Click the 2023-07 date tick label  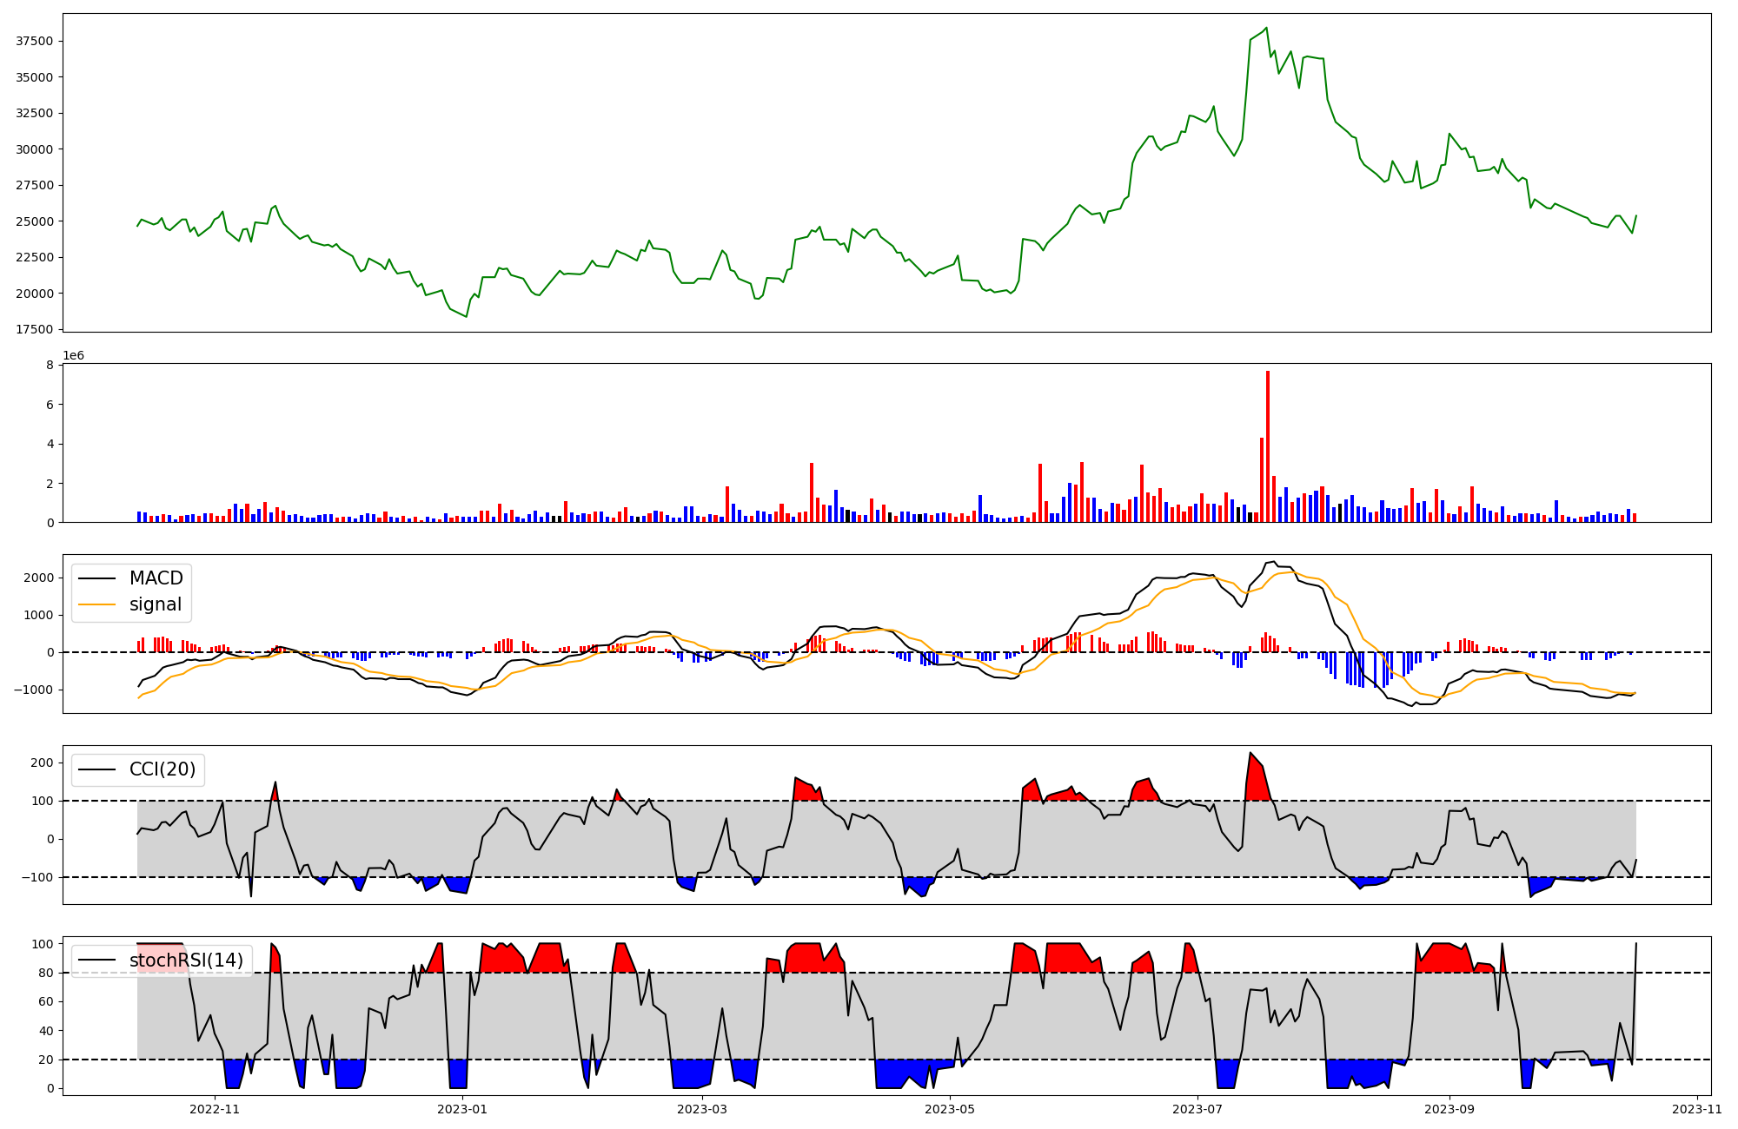pos(1197,1109)
